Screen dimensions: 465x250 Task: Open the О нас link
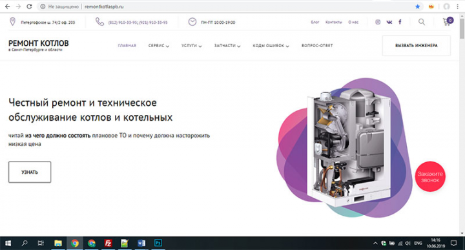[x=353, y=22]
